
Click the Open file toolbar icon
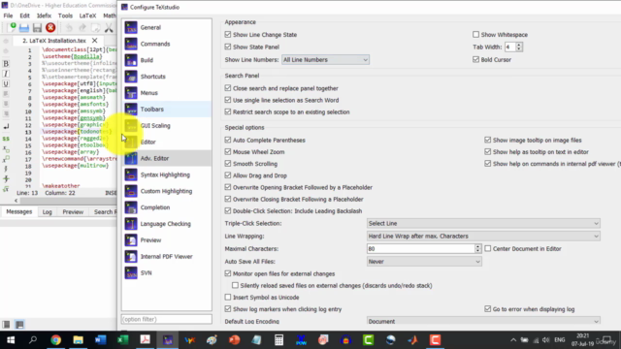click(23, 28)
